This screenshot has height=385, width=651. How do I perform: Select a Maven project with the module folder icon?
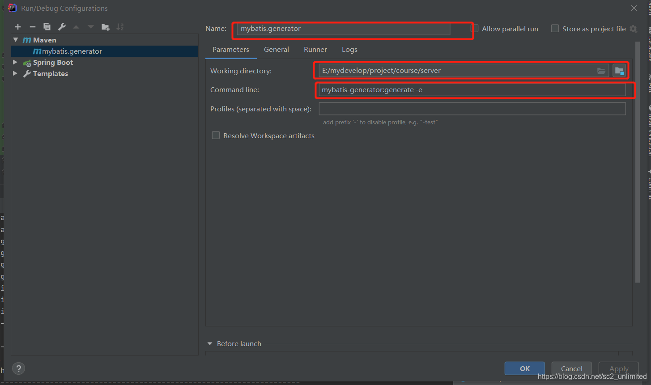tap(619, 71)
